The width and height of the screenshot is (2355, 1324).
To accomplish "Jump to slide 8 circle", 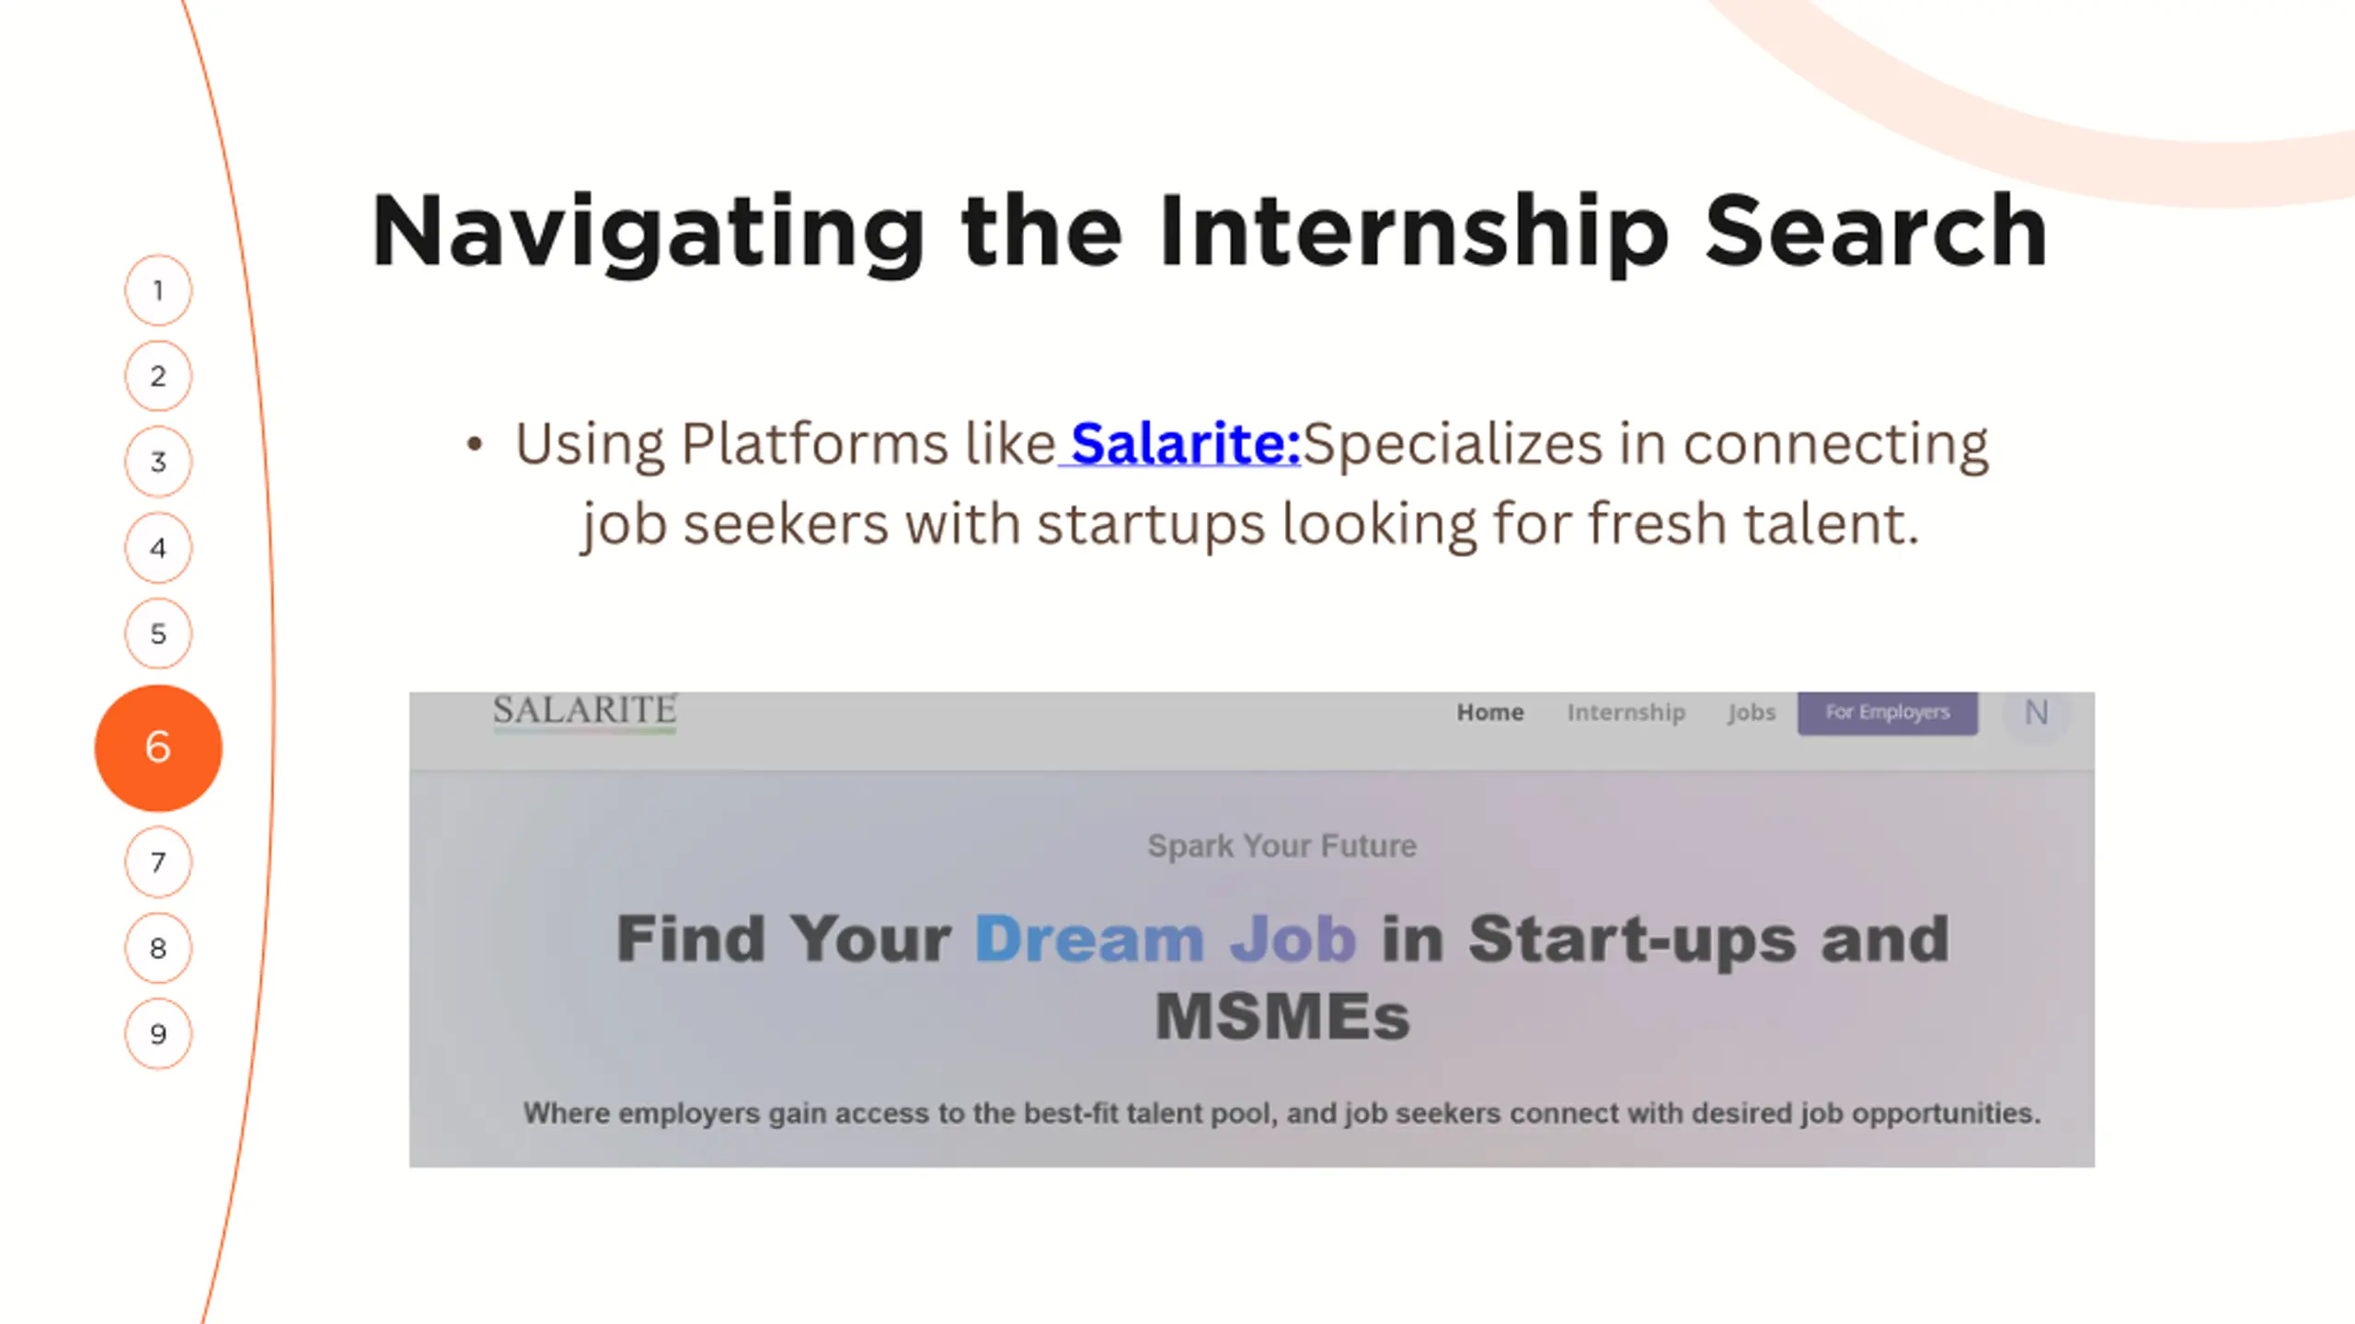I will tap(158, 948).
